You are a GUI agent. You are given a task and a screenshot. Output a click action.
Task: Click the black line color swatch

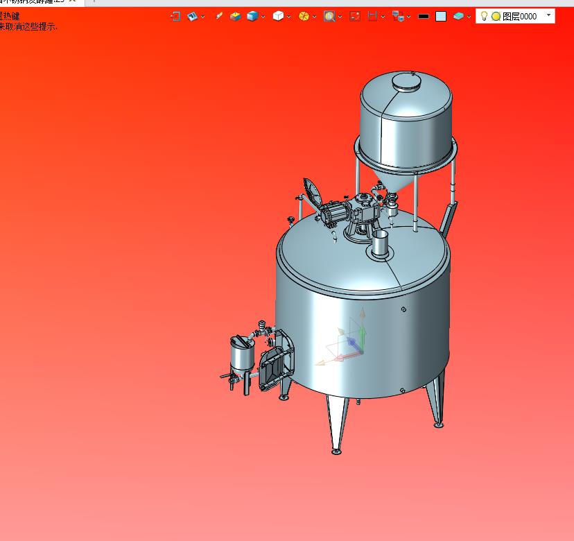click(x=424, y=16)
